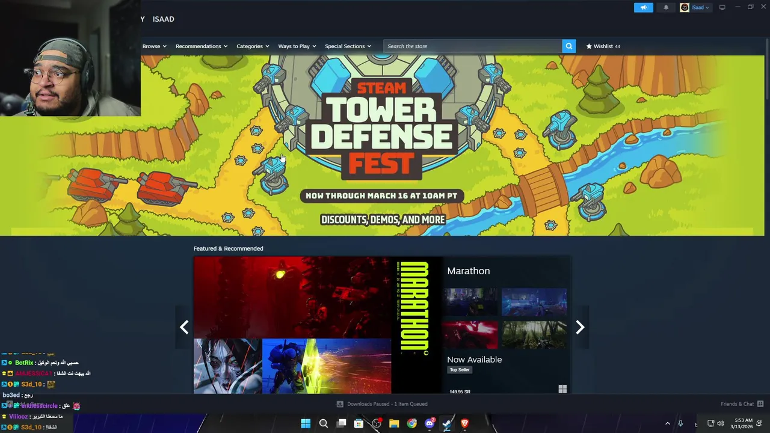Viewport: 770px width, 433px height.
Task: Go to next featured game arrow
Action: tap(580, 327)
